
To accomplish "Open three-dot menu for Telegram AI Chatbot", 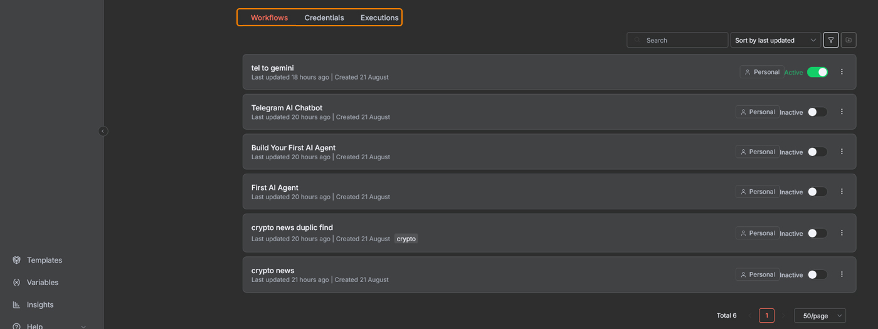I will (x=842, y=112).
